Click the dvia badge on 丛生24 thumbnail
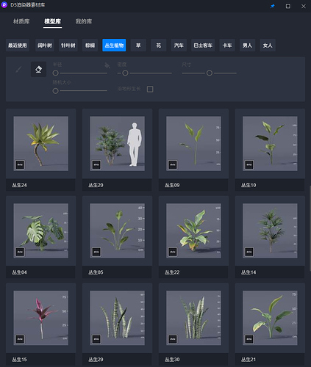 pyautogui.click(x=20, y=164)
